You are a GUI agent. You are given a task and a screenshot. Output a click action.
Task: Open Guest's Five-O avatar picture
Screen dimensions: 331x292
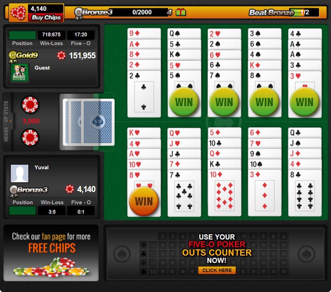click(19, 72)
